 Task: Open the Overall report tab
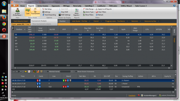(96, 21)
